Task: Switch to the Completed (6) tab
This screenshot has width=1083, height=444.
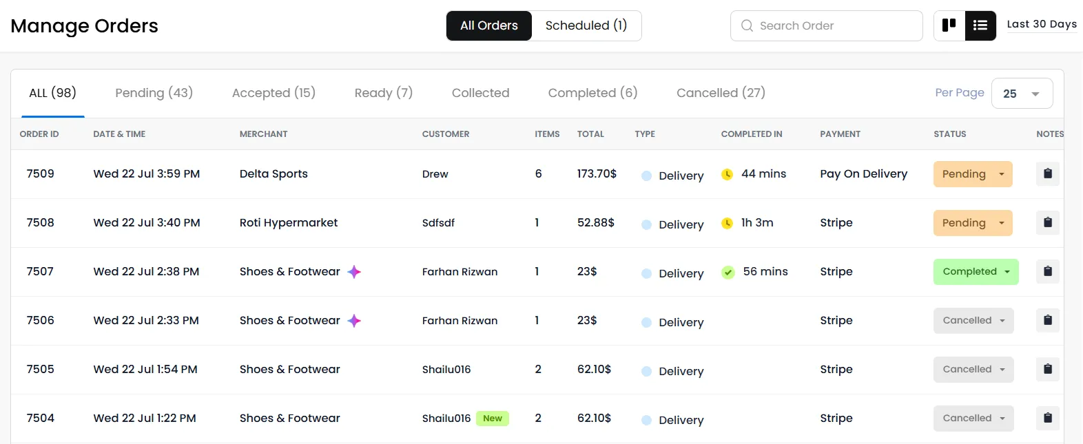Action: pyautogui.click(x=593, y=93)
